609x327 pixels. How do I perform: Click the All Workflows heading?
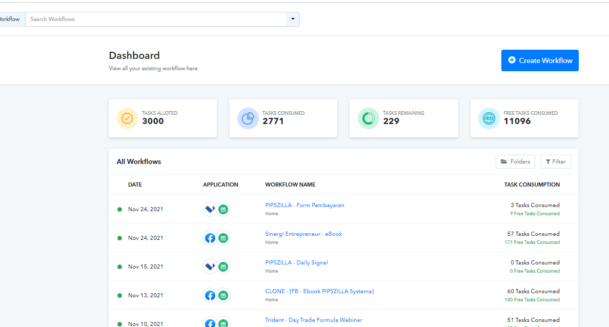click(x=138, y=161)
